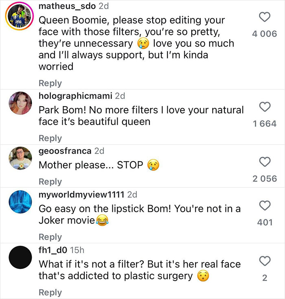Reply to matheus_sdo's comment
Viewport: 285px width, 299px height.
click(x=50, y=83)
